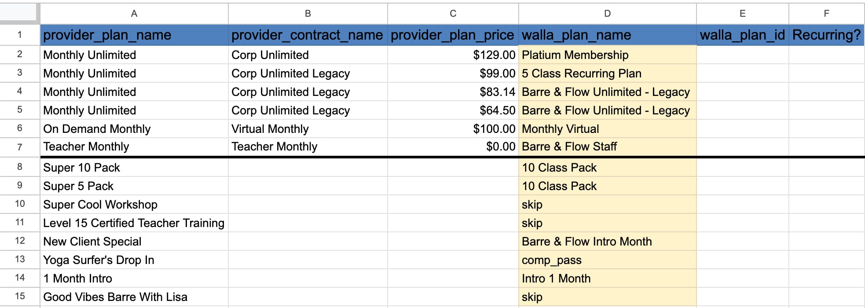Click the Level 15 Certified Teacher Training cell
865x308 pixels.
coord(134,223)
